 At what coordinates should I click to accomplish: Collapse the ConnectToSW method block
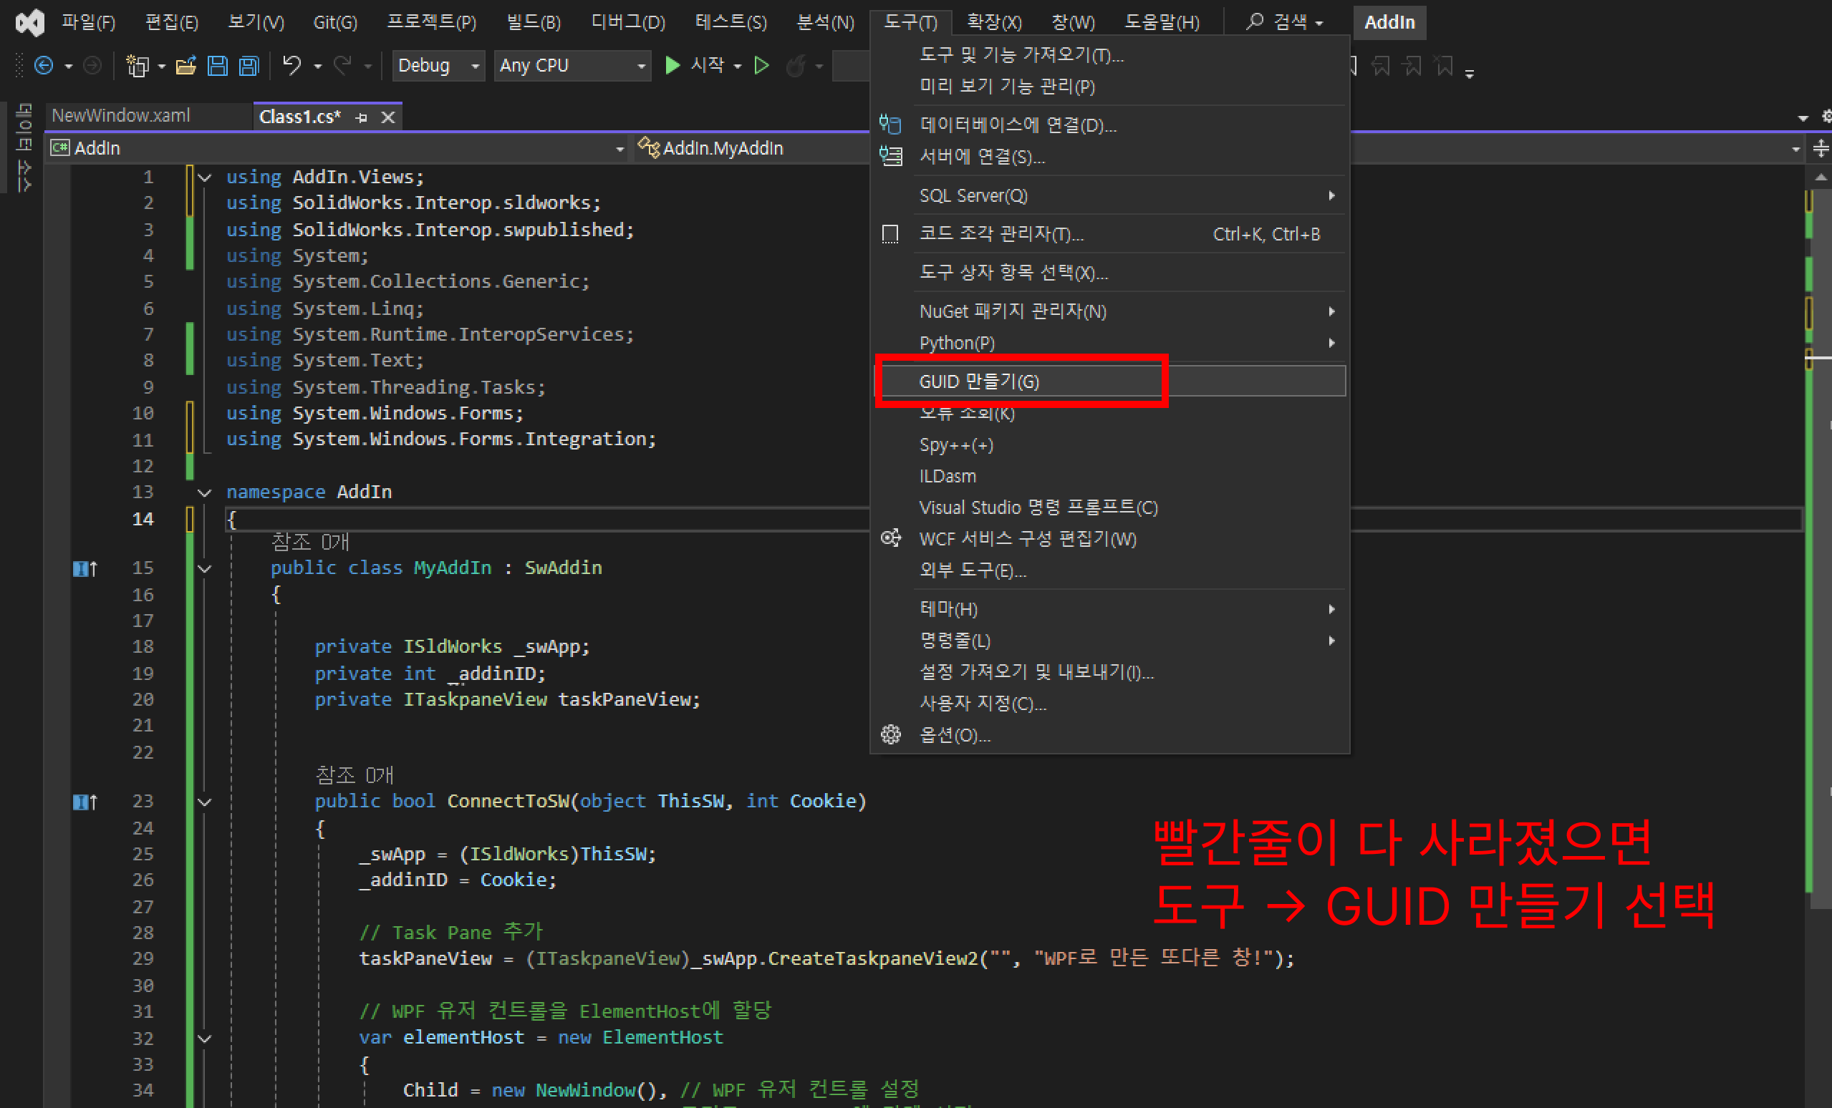point(204,802)
